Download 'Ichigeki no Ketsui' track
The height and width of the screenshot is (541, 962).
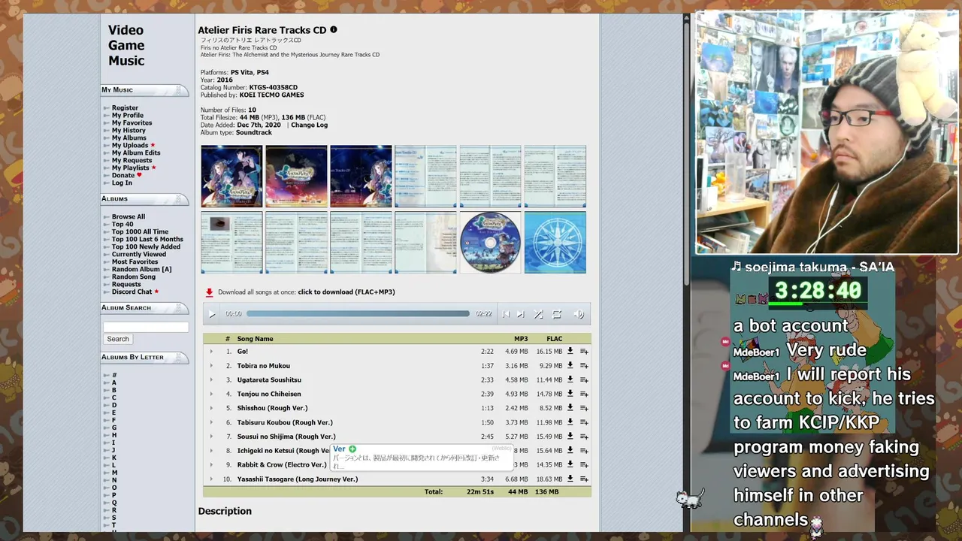pyautogui.click(x=570, y=450)
